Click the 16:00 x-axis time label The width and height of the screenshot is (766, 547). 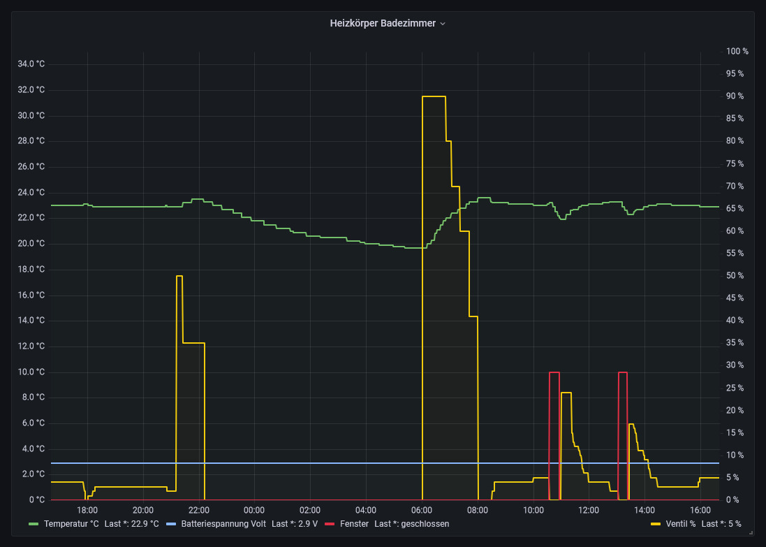coord(700,511)
